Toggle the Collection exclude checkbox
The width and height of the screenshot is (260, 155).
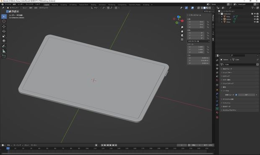point(252,14)
